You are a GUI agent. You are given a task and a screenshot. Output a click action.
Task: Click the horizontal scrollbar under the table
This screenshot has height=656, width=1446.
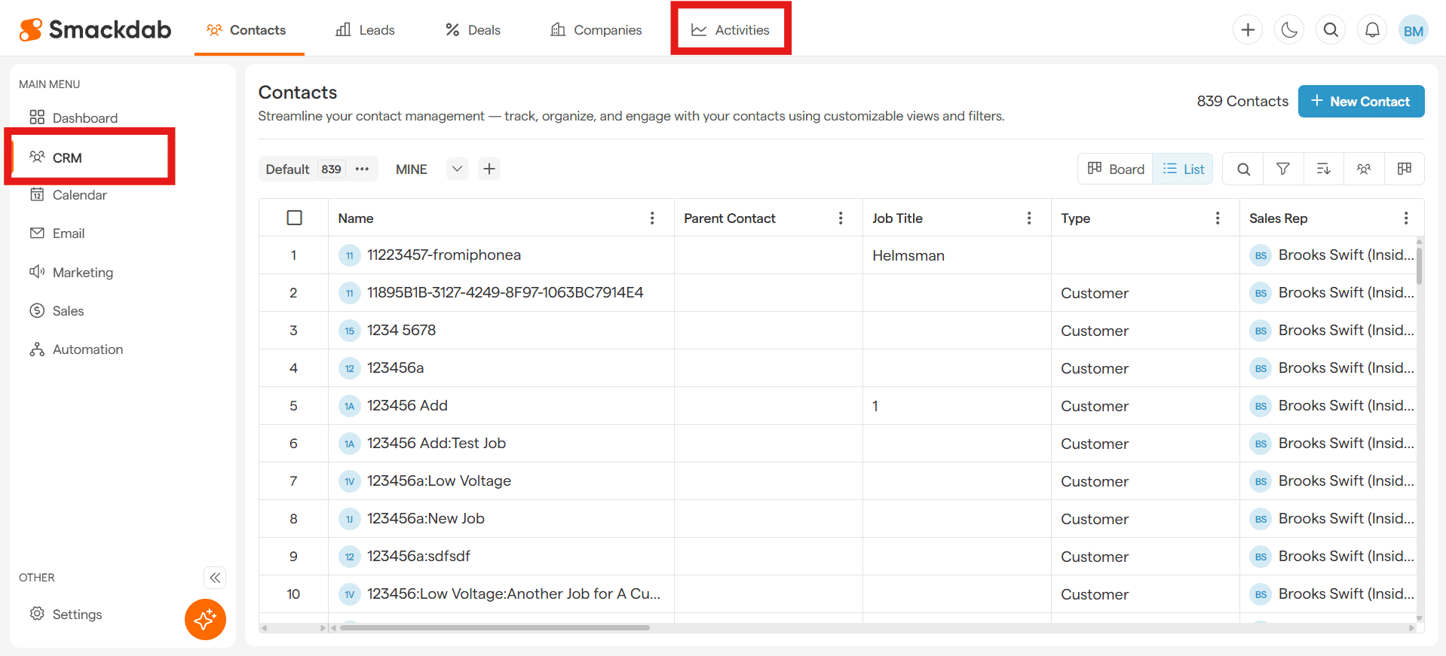(495, 627)
